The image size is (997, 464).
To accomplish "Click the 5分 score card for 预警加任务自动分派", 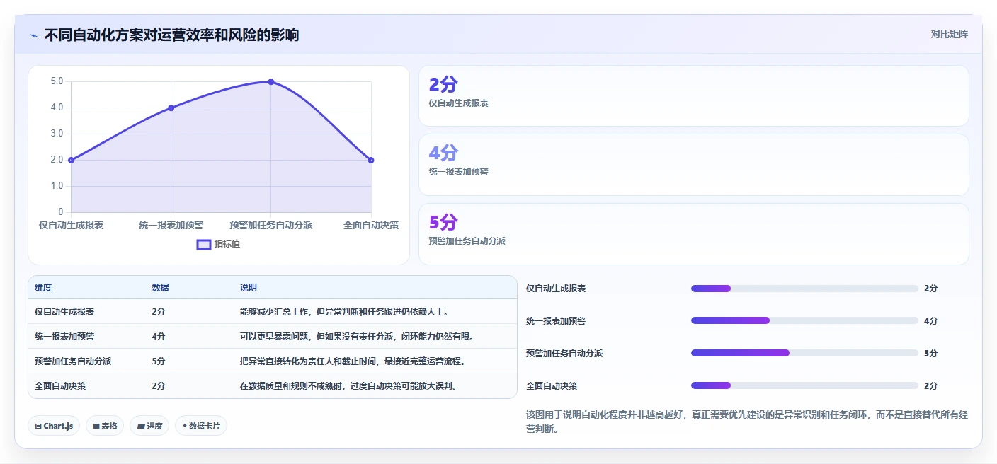I will [x=693, y=233].
